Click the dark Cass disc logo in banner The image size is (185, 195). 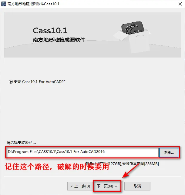click(133, 28)
